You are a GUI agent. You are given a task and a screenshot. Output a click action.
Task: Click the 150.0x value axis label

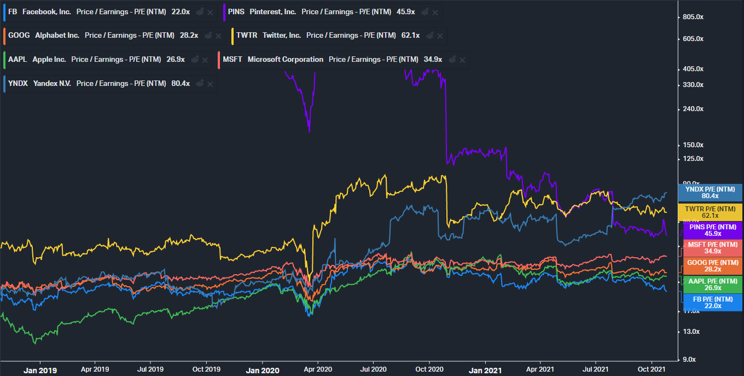click(693, 145)
